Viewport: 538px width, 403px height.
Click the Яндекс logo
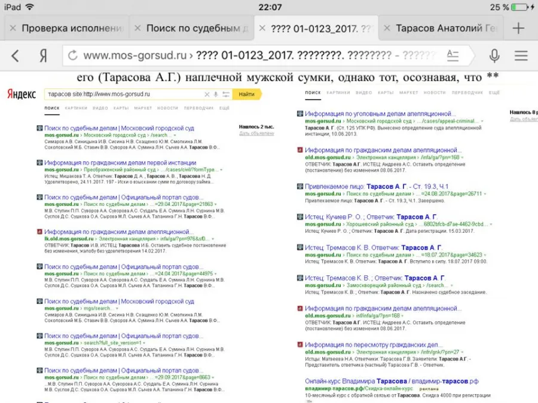click(22, 94)
